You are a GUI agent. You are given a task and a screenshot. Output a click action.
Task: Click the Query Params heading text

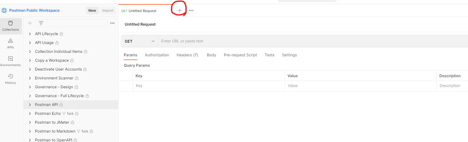(x=137, y=65)
